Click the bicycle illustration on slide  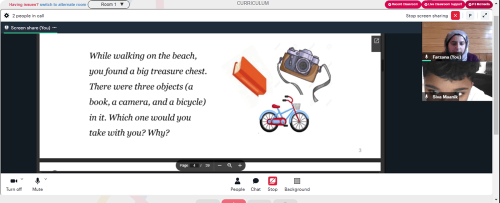coord(284,113)
